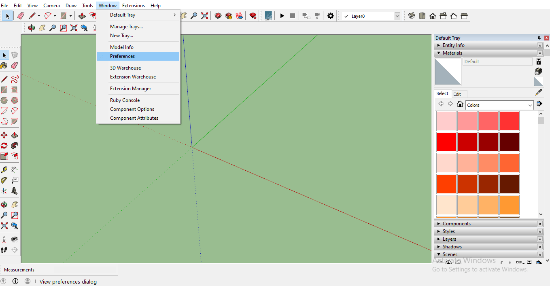Select the Eraser tool in top toolbar

click(21, 16)
